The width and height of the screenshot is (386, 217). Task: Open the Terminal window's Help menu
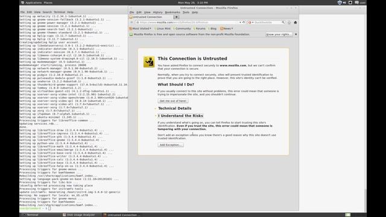70,12
